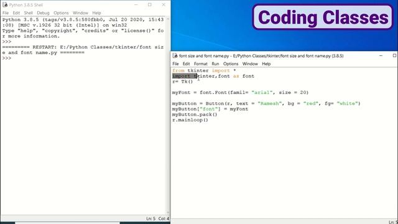
Task: Close the Python Shell window
Action: [x=164, y=5]
